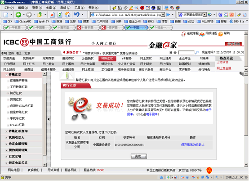Click the red circle icon in top toolbar
Screen dimensions: 249x181
[142, 8]
